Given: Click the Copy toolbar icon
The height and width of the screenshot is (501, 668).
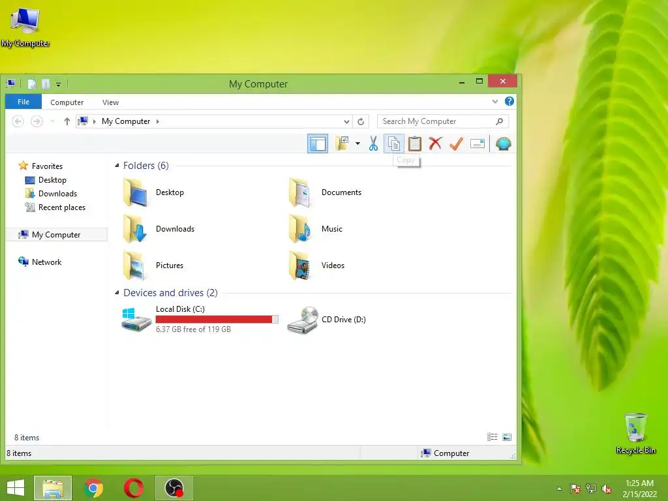Looking at the screenshot, I should coord(394,144).
